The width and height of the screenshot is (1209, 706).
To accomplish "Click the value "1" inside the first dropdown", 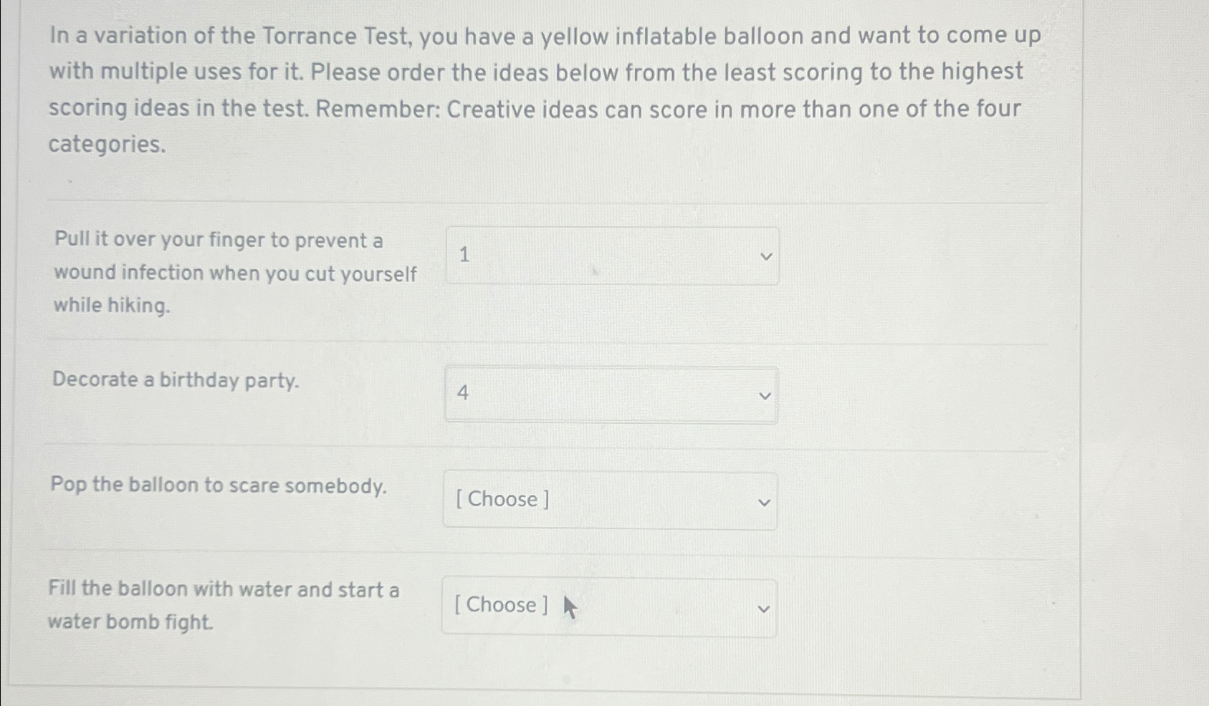I will (x=465, y=255).
